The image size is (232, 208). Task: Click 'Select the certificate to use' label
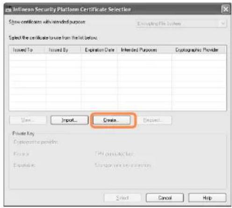tap(53, 38)
